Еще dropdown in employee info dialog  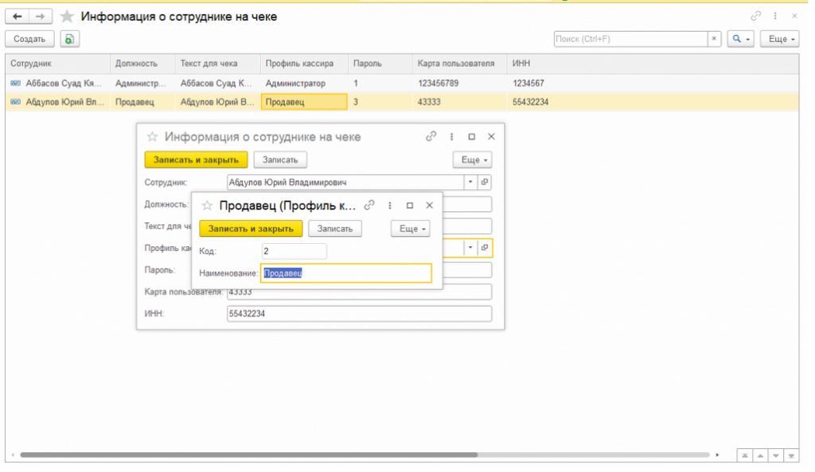click(x=473, y=161)
